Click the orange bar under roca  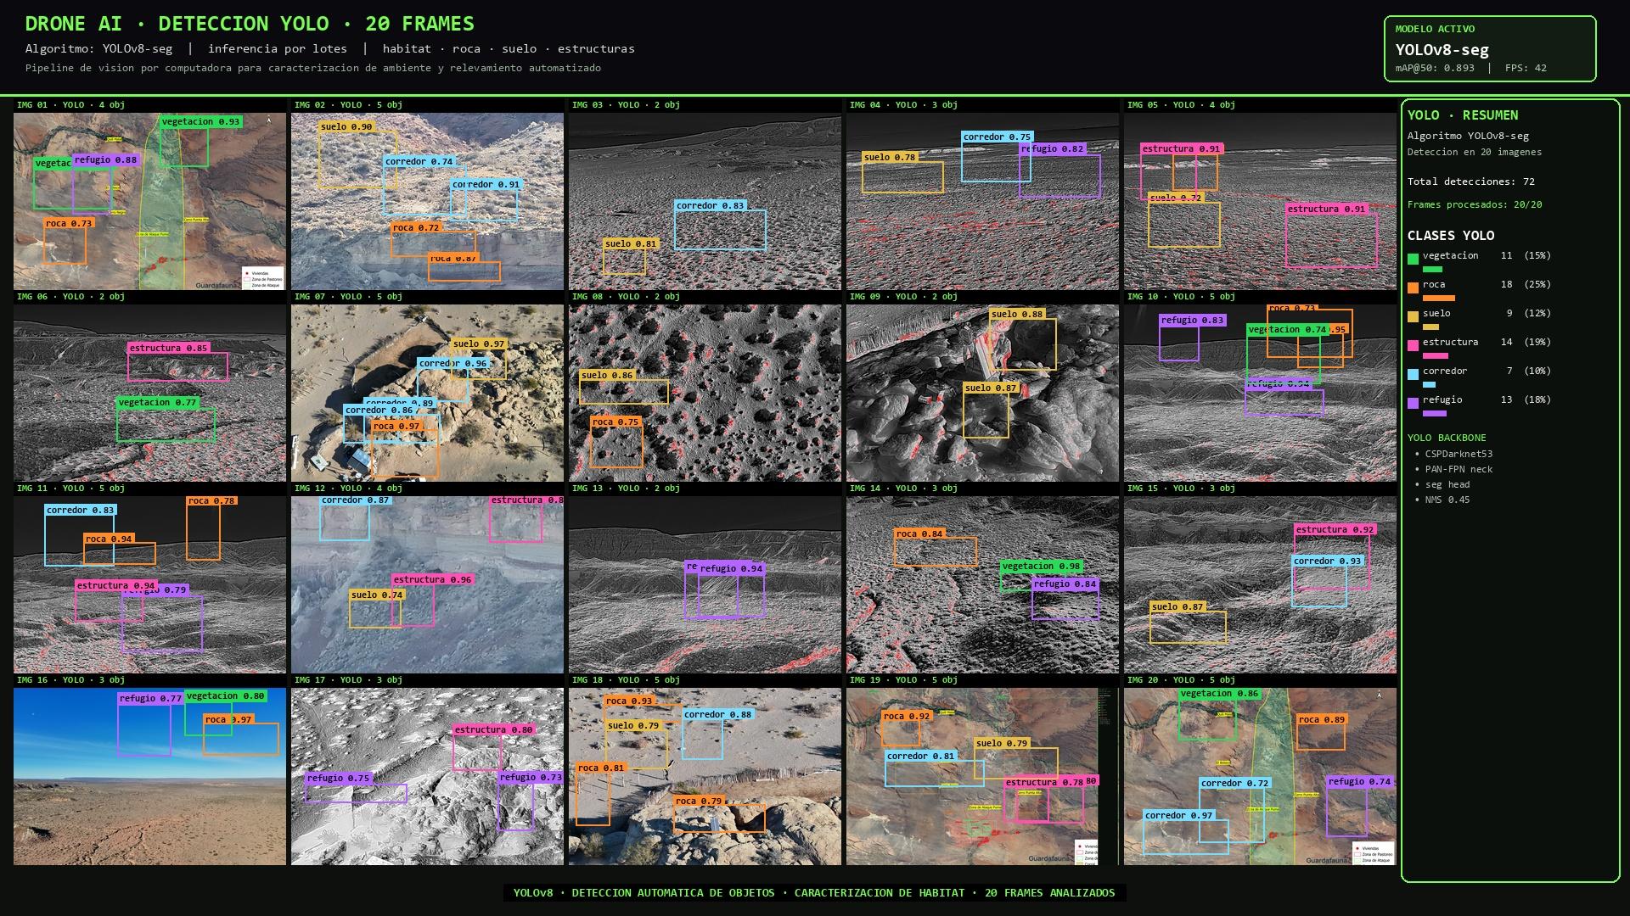coord(1439,298)
